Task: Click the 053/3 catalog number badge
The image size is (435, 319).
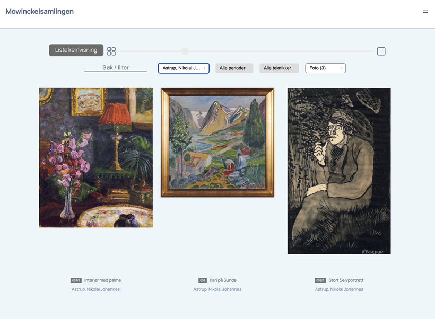Action: point(76,280)
